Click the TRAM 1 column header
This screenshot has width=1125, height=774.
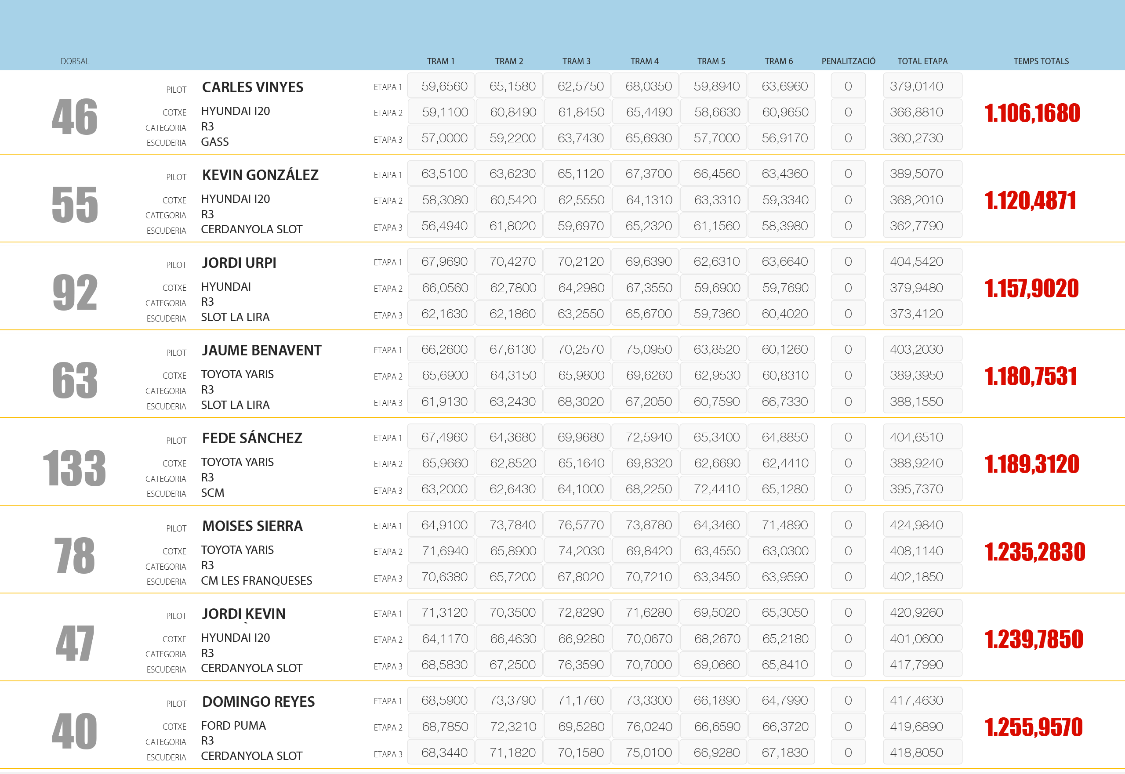coord(440,61)
